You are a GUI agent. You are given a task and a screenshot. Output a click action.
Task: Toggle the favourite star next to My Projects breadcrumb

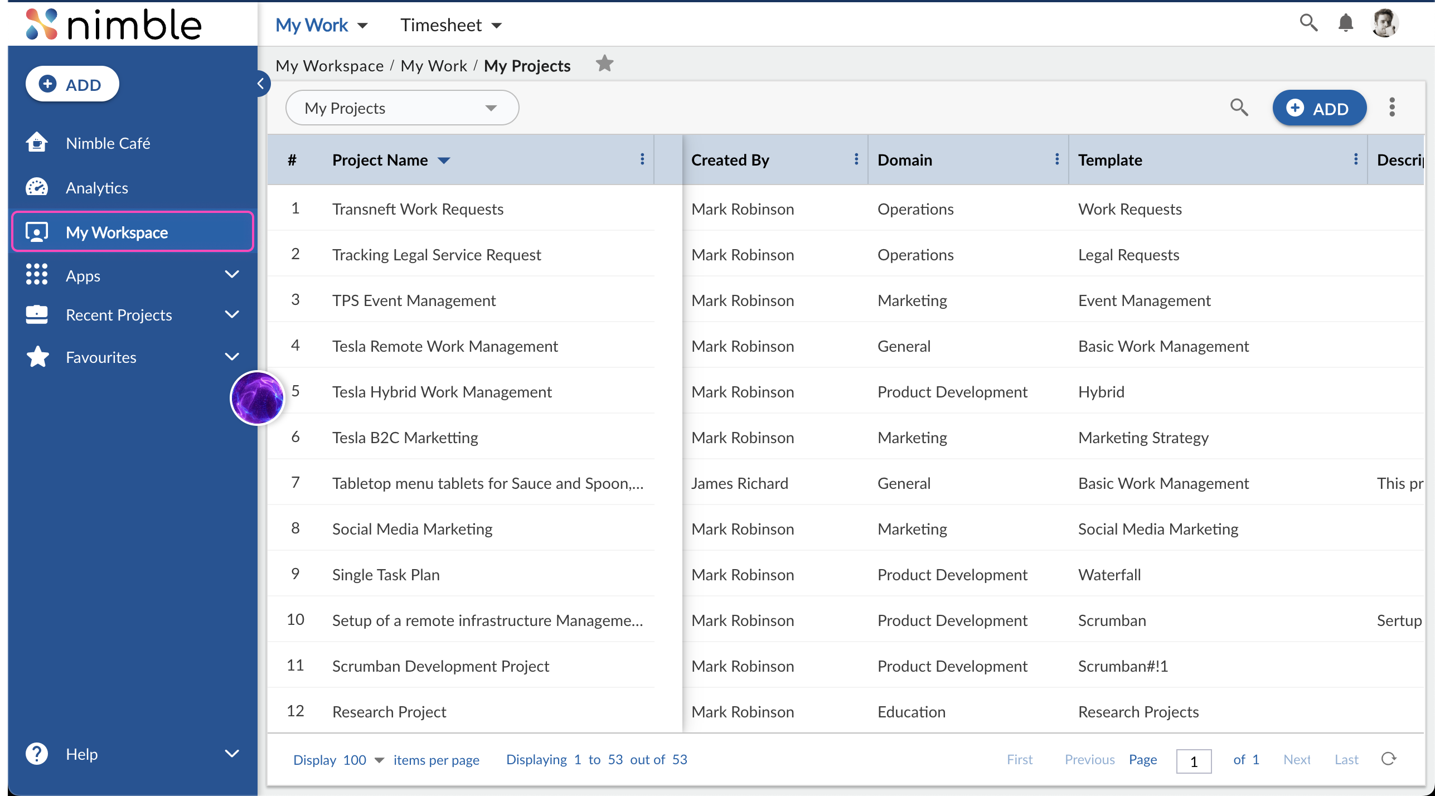click(x=604, y=63)
